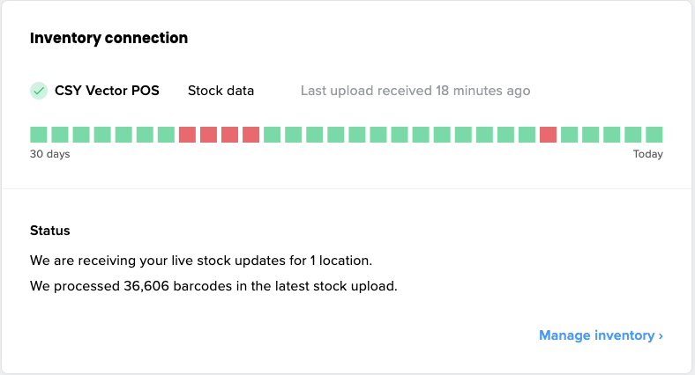This screenshot has height=375, width=695.
Task: Click the rightmost green day square above Today
Action: pos(654,135)
